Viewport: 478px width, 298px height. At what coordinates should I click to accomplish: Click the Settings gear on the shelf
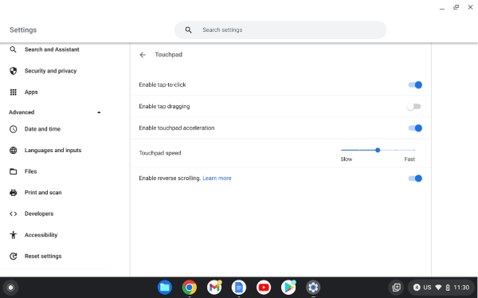pyautogui.click(x=313, y=288)
